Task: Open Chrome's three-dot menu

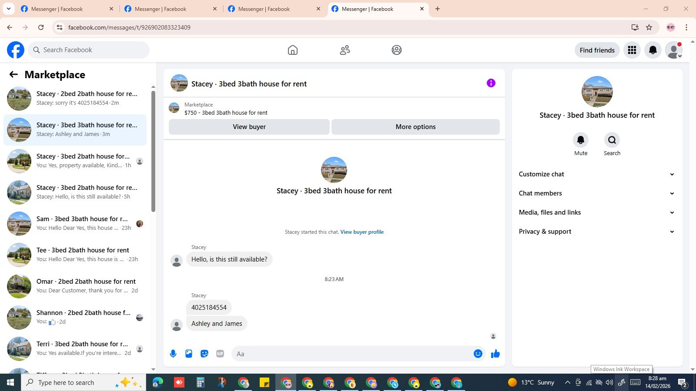Action: point(686,27)
